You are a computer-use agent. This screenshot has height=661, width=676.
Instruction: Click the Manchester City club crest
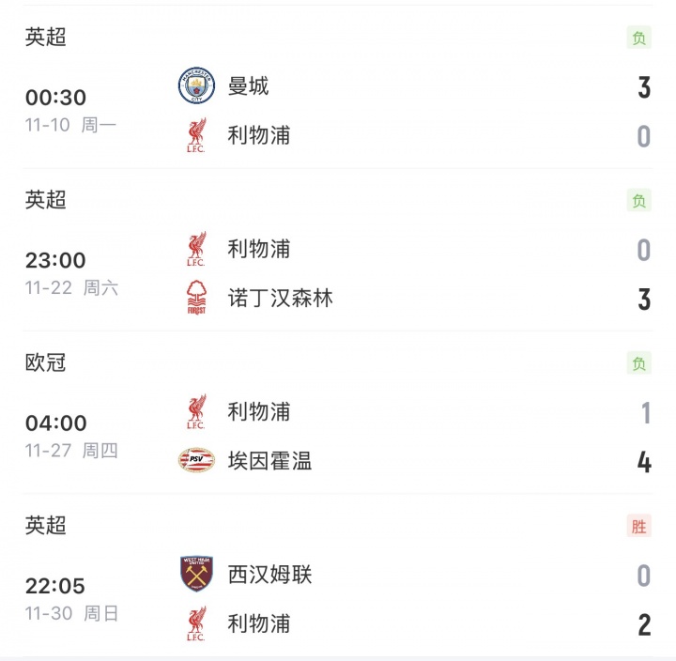click(196, 86)
